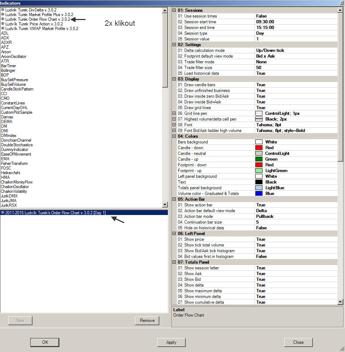Click Draw grid lines True value
The height and width of the screenshot is (352, 345).
click(296, 108)
